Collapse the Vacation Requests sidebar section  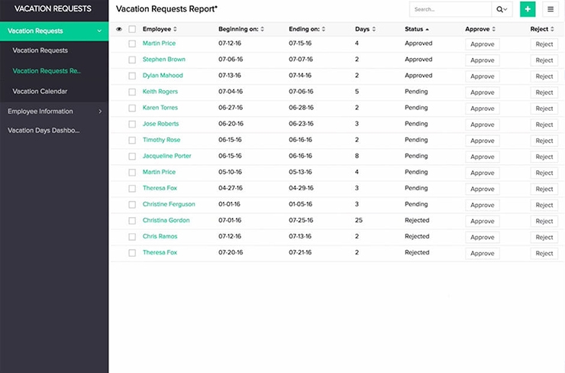pos(99,31)
